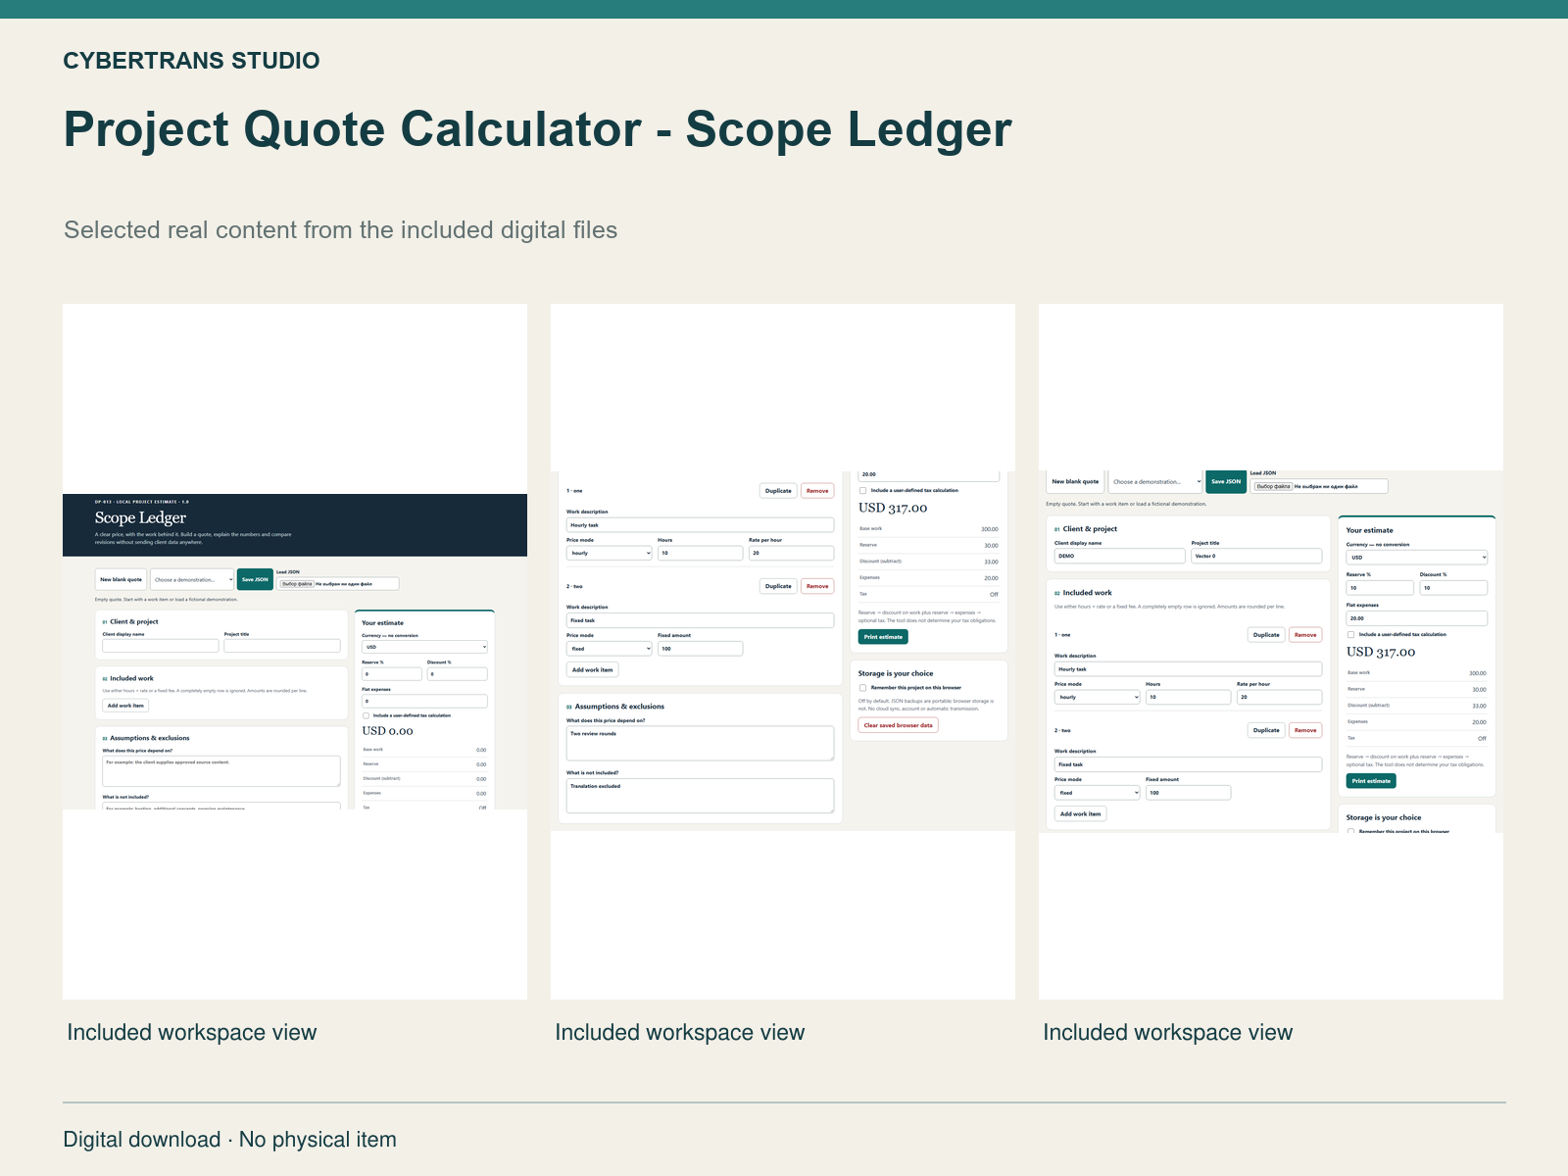Open the USD currency dropdown in the DEMO thumbnail
The width and height of the screenshot is (1568, 1176).
click(1417, 557)
